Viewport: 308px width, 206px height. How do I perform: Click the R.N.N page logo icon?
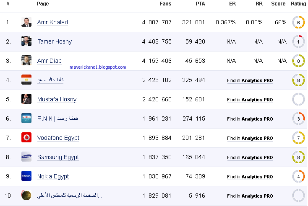coord(26,118)
